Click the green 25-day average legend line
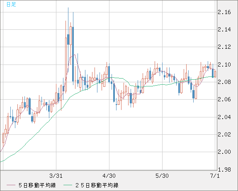 pos(68,185)
